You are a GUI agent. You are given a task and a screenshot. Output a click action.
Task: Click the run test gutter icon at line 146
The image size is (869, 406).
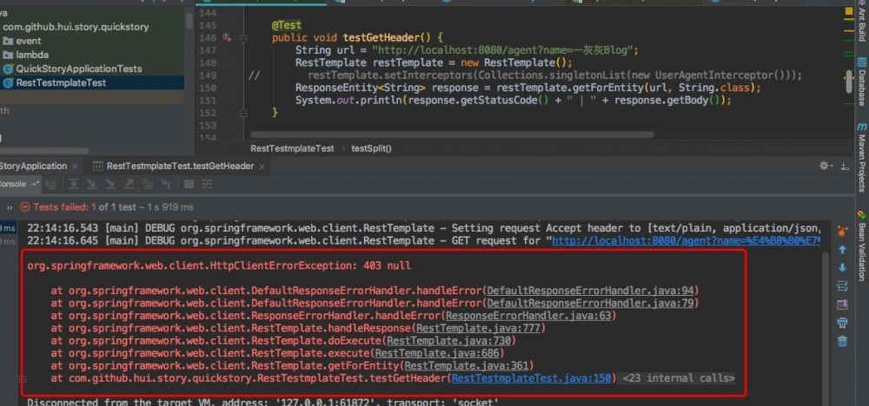(226, 37)
